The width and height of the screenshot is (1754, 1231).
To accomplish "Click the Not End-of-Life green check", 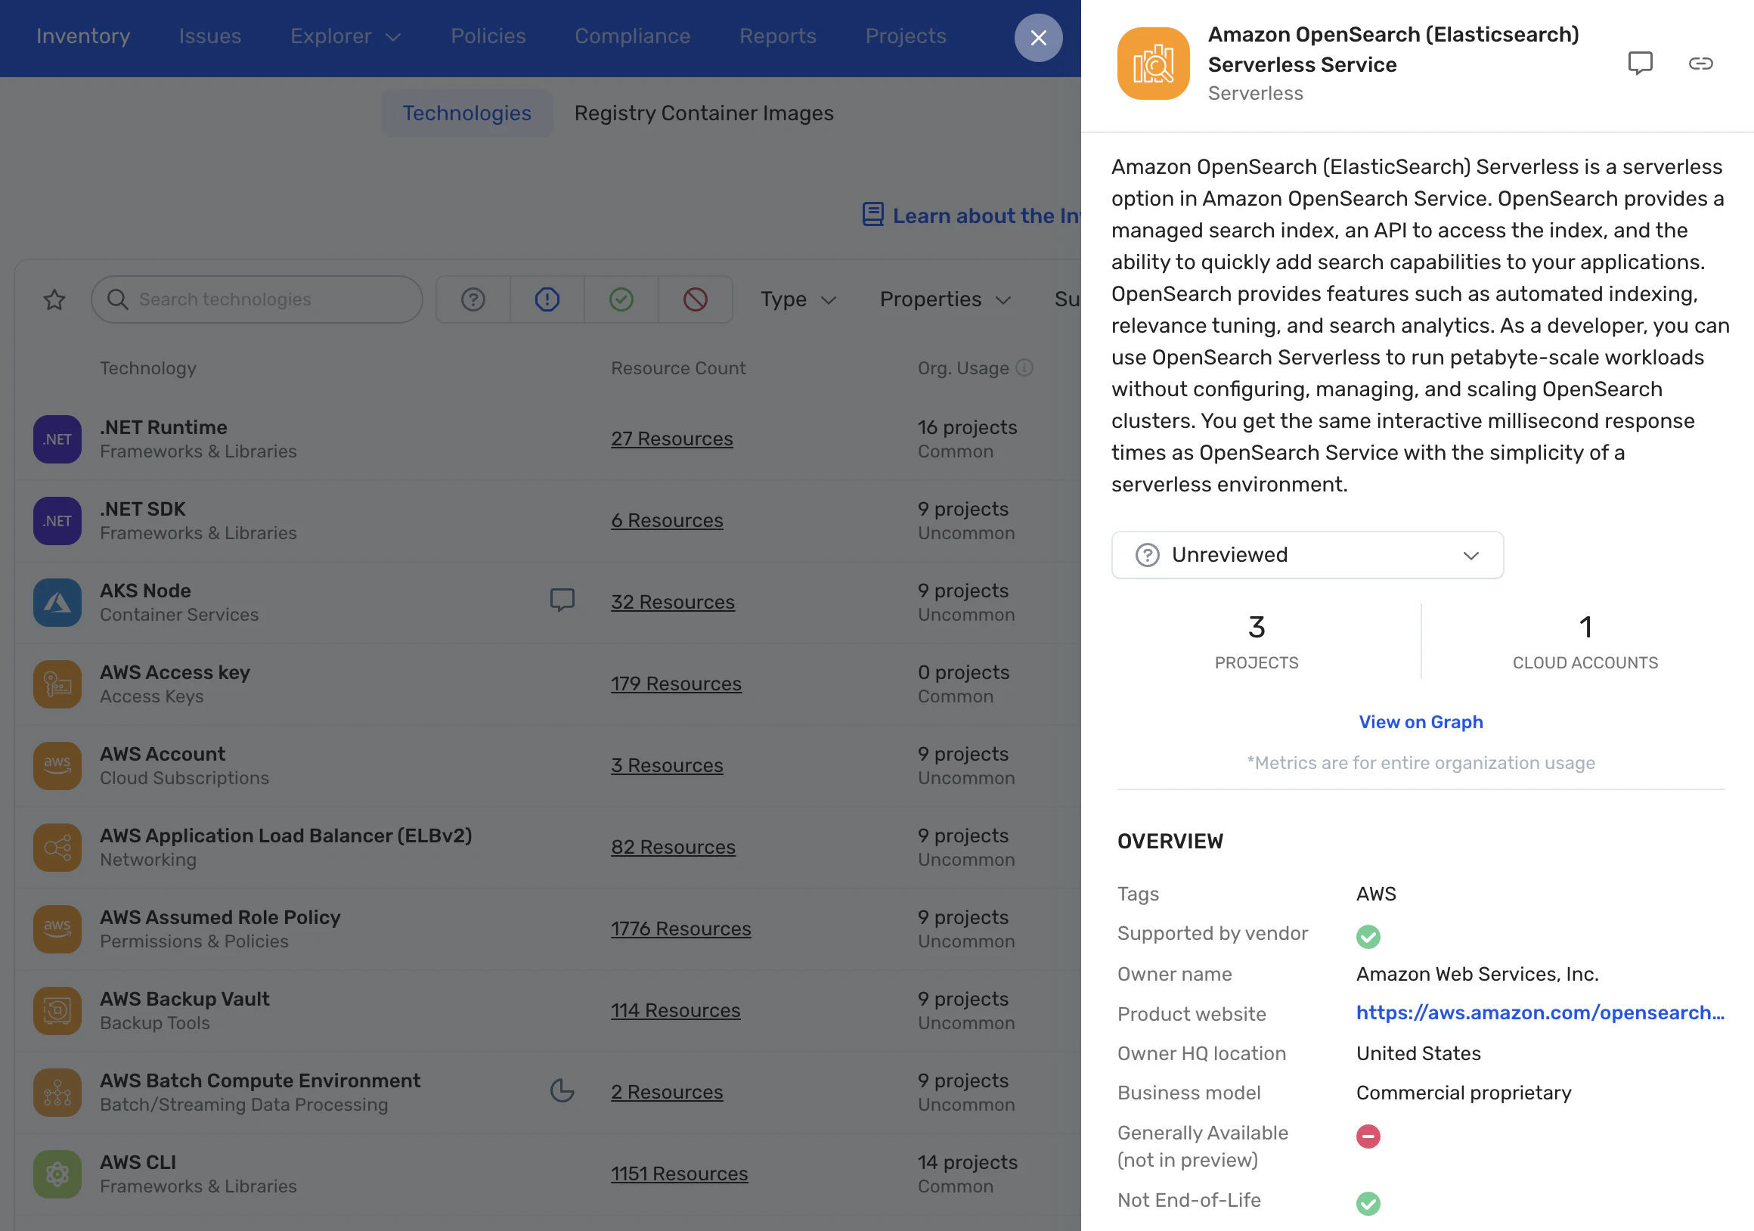I will (x=1368, y=1205).
